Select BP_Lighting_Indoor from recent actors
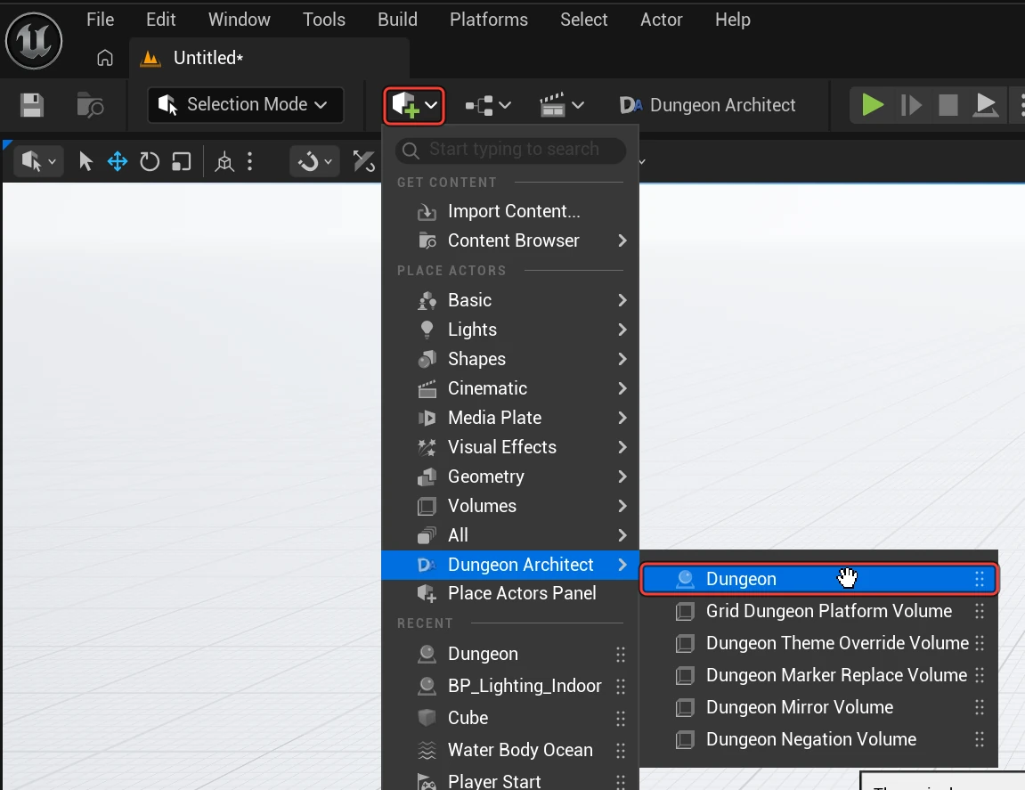 [510, 686]
